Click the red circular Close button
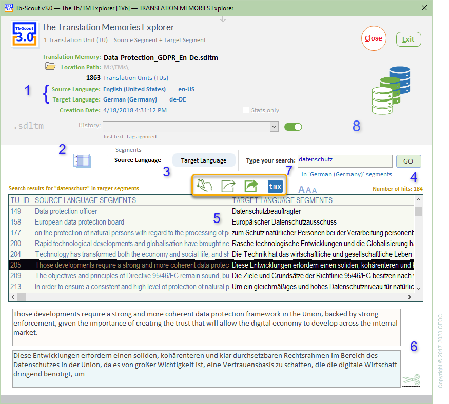 coord(374,38)
